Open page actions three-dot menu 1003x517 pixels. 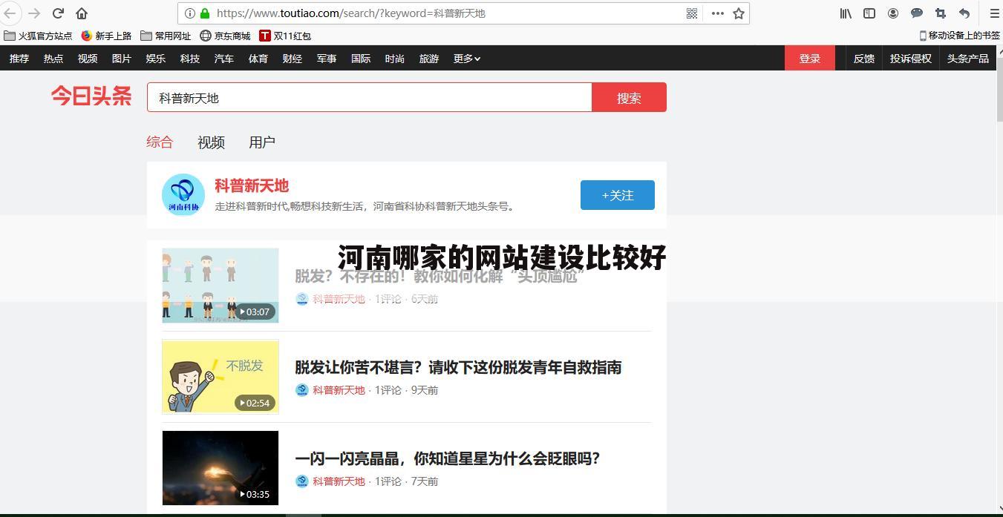[717, 13]
